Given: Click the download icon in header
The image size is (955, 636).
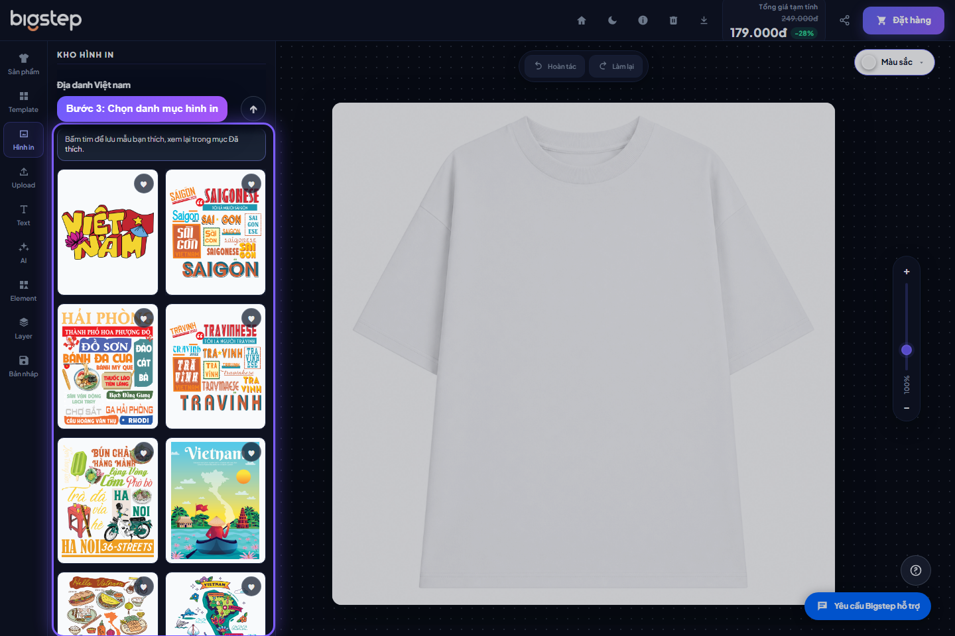Looking at the screenshot, I should [x=704, y=21].
